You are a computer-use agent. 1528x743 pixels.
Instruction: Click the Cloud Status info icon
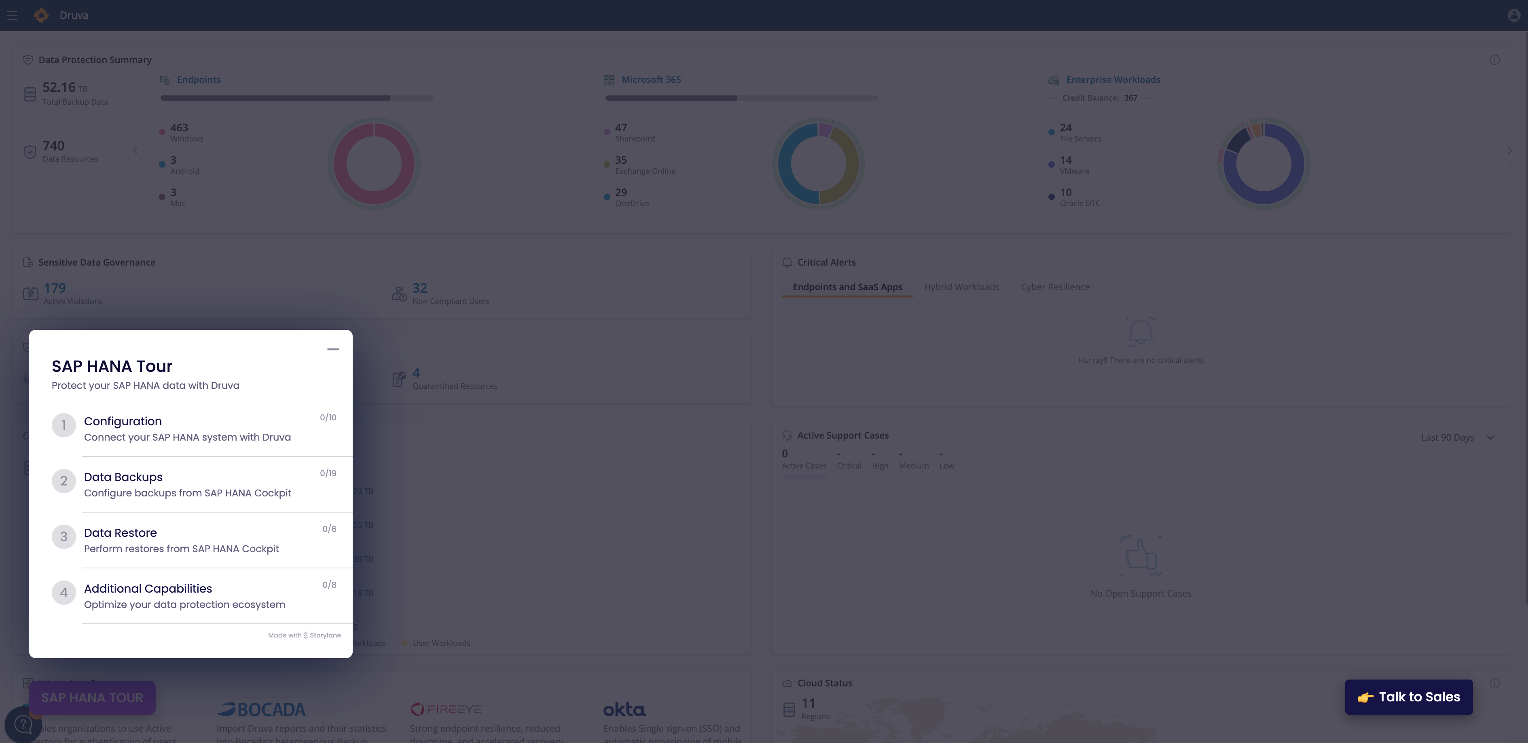click(x=1494, y=683)
